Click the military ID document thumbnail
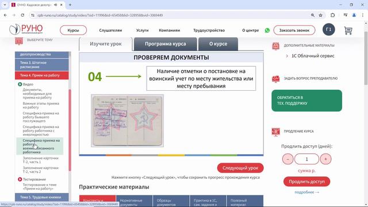Image resolution: width=368 pixels, height=207 pixels. (127, 121)
